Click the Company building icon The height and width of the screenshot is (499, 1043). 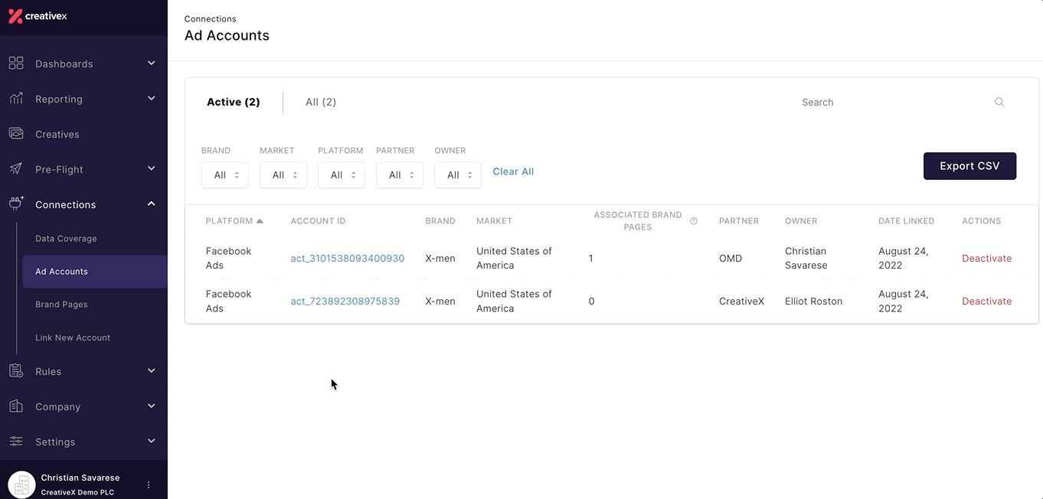[16, 406]
